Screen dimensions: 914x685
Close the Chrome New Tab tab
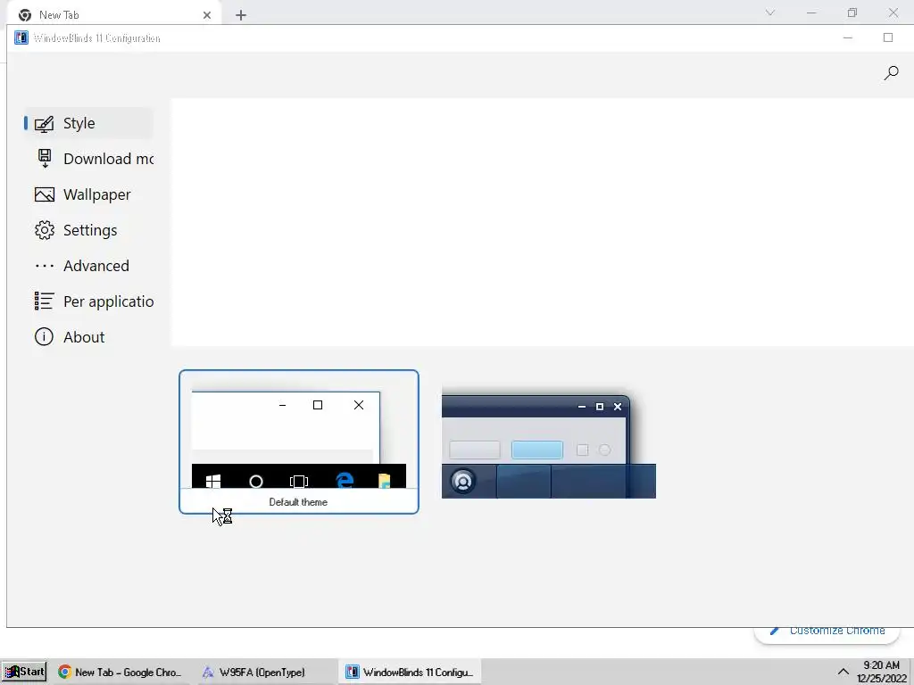[x=207, y=15]
